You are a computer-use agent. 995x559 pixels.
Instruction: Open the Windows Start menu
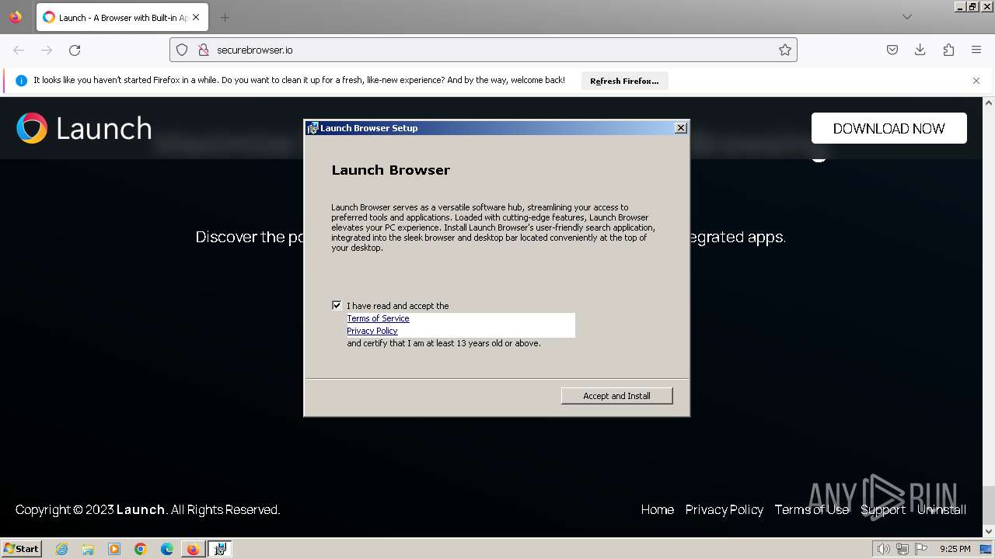[x=22, y=548]
